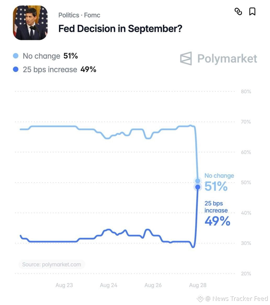Click the dark-blue 25 bps endpoint marker

[x=198, y=187]
